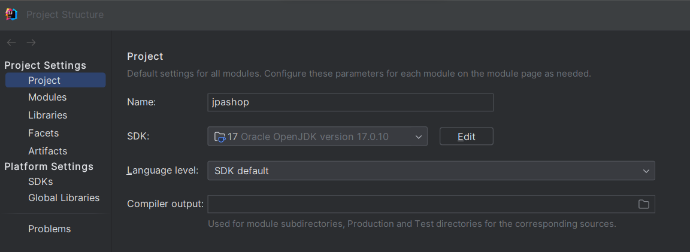Open the Artifacts settings page
The width and height of the screenshot is (690, 252).
47,151
